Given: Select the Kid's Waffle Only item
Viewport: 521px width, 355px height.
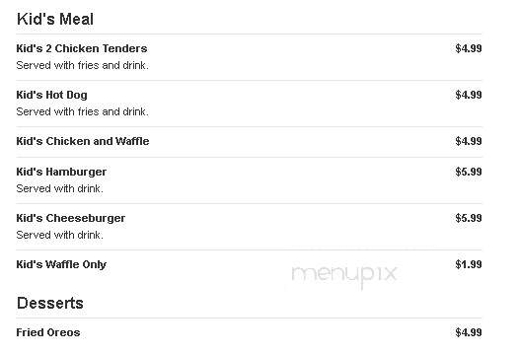Looking at the screenshot, I should (x=61, y=264).
